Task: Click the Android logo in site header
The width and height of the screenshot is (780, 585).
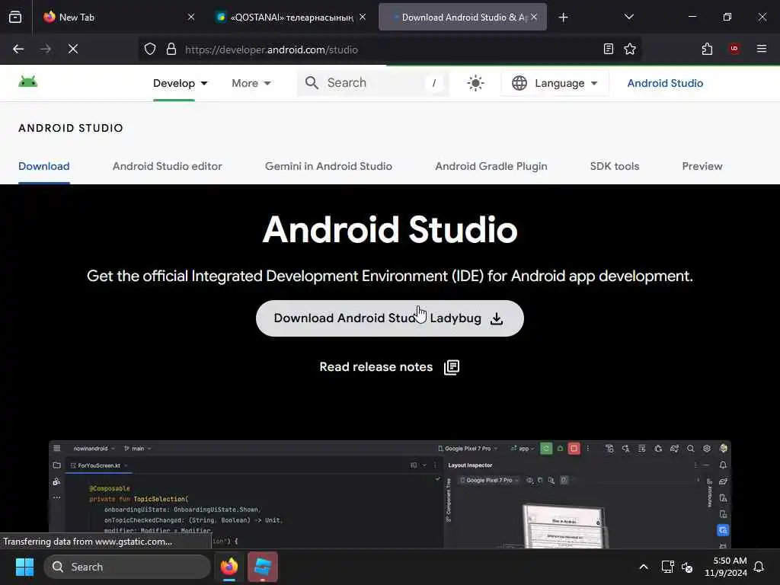Action: click(x=28, y=82)
